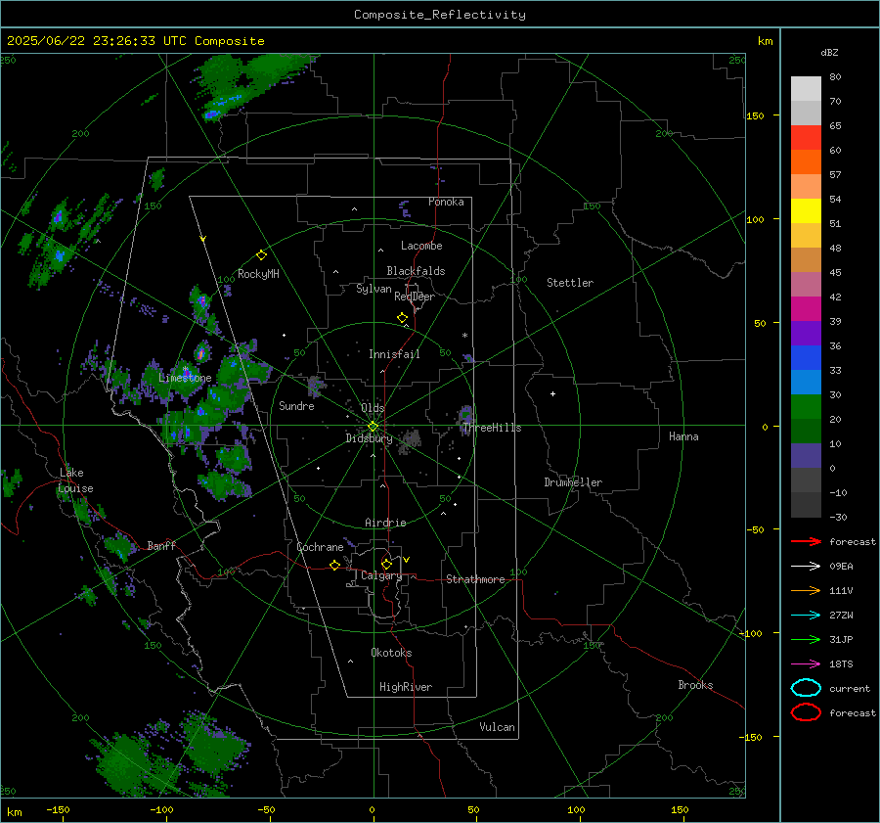The width and height of the screenshot is (880, 823).
Task: Click the Brooks town label
Action: coord(695,685)
